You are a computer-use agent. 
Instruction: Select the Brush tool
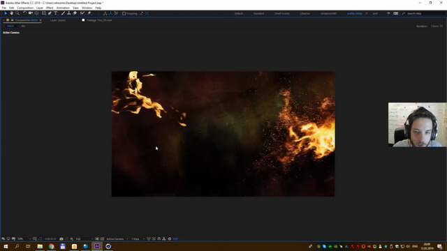(63, 13)
